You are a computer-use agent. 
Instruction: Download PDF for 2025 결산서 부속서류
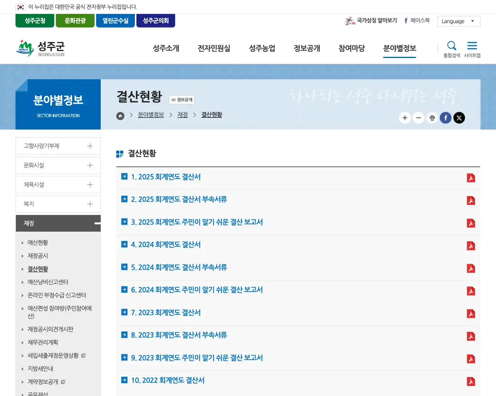(x=471, y=201)
